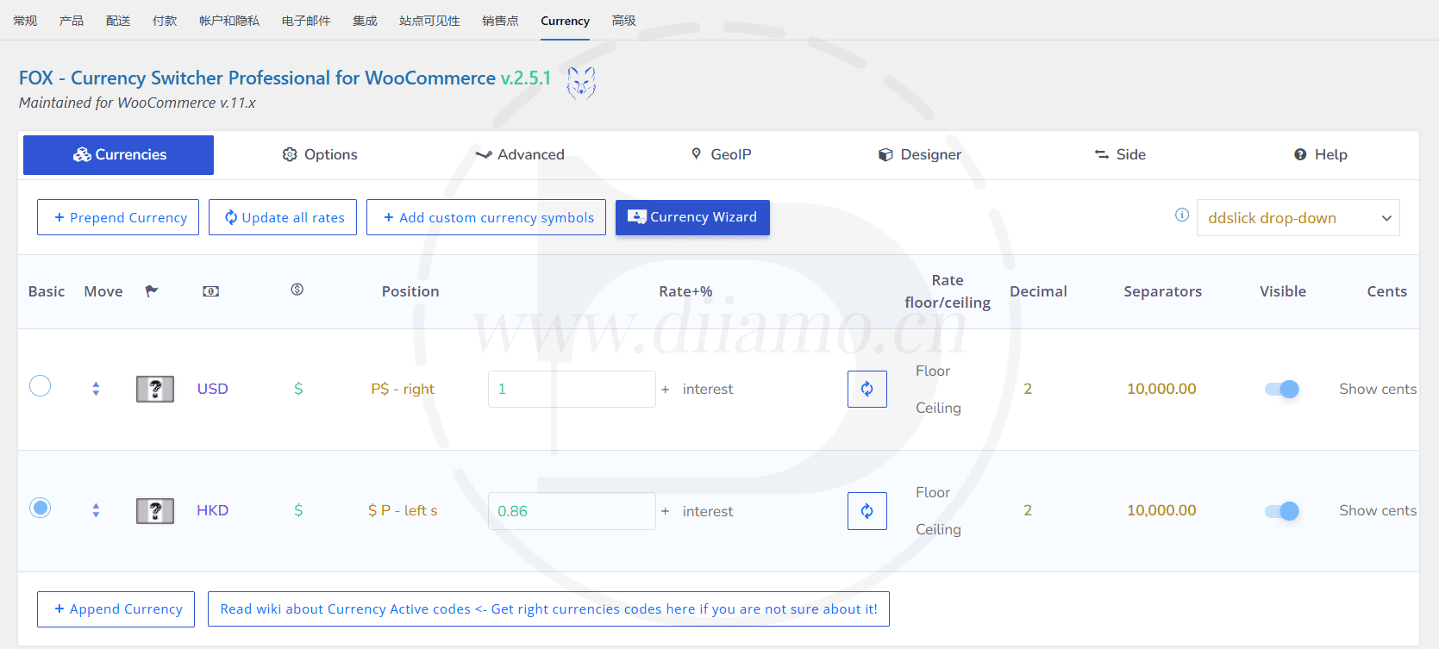Choose Floor rounding for USD

[933, 371]
